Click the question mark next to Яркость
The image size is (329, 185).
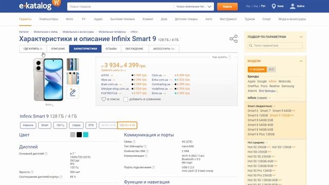pyautogui.click(x=32, y=172)
